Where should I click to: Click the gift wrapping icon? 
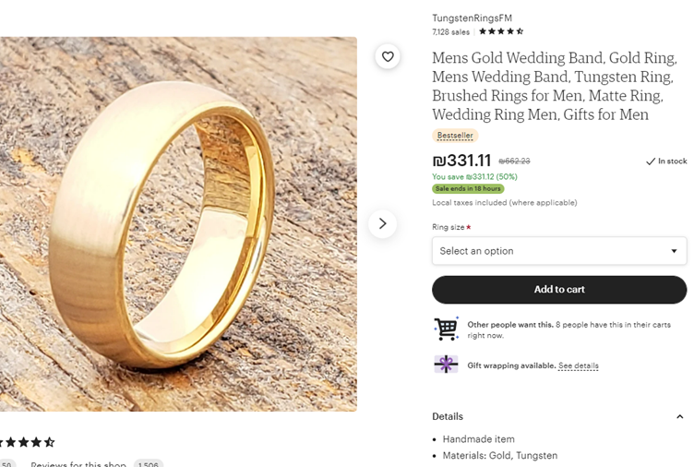click(x=446, y=365)
